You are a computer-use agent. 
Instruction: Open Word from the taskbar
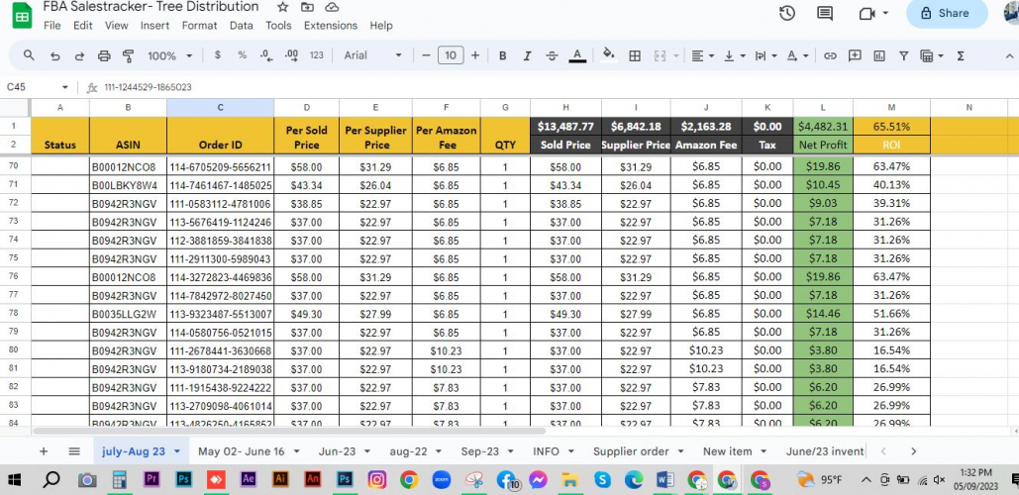click(x=664, y=480)
